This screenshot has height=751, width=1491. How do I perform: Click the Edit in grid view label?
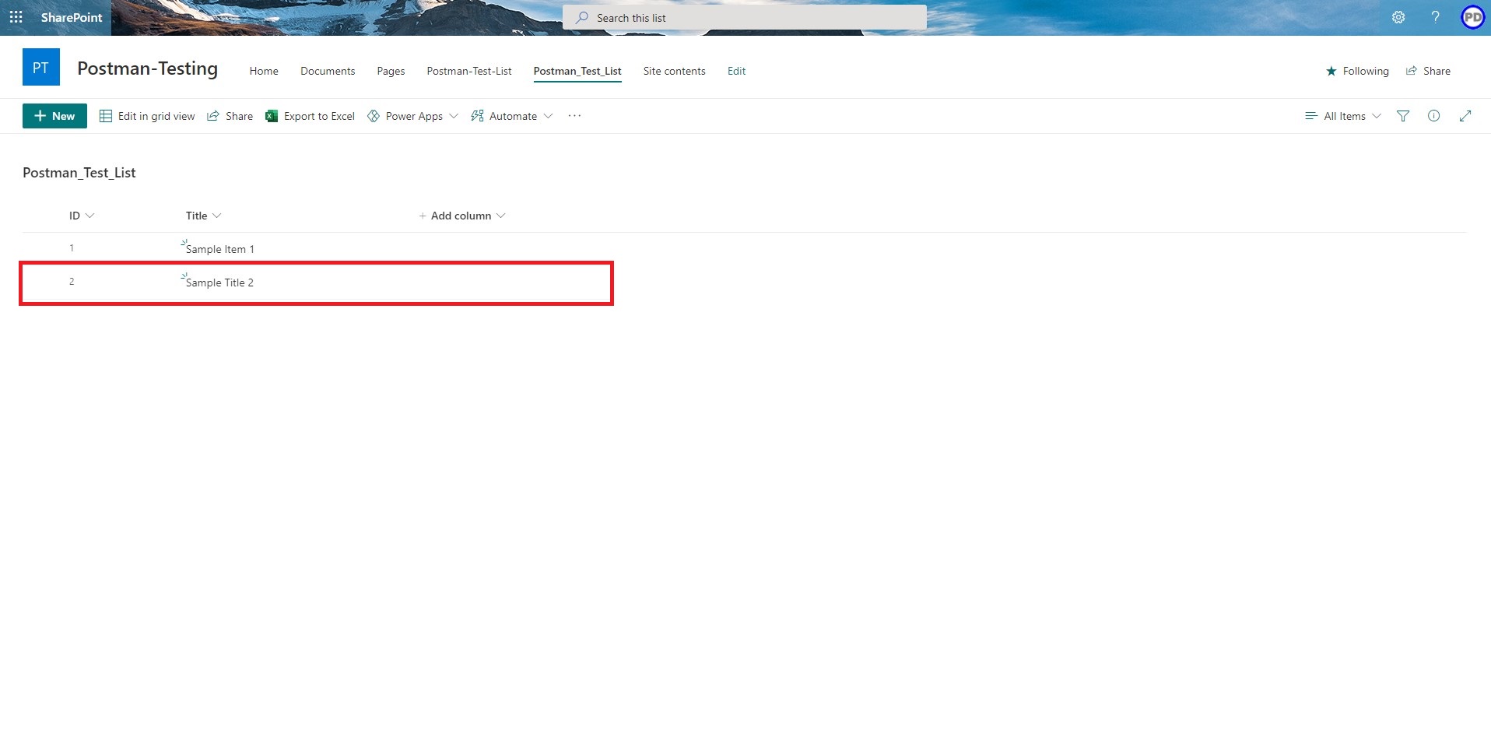point(156,116)
